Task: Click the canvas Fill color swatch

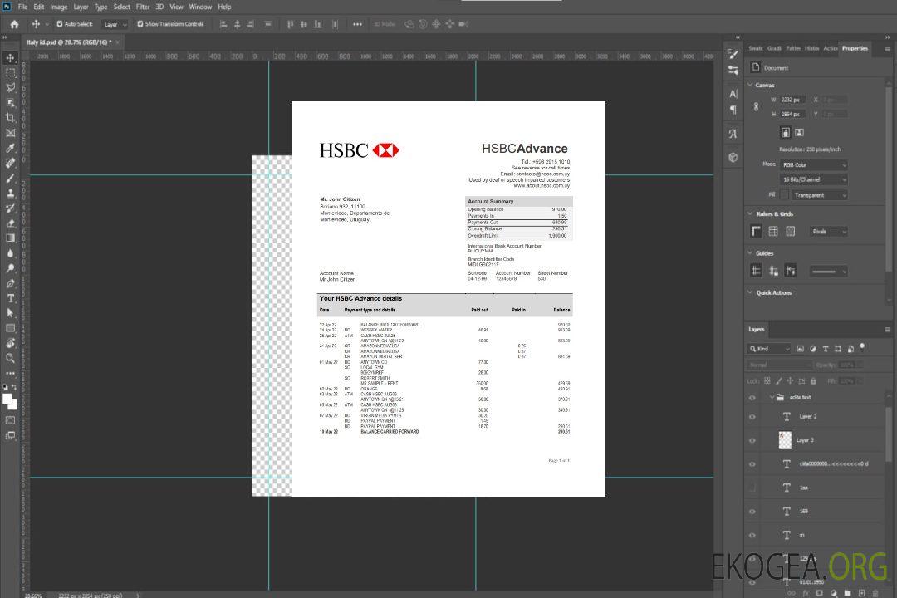Action: click(784, 195)
